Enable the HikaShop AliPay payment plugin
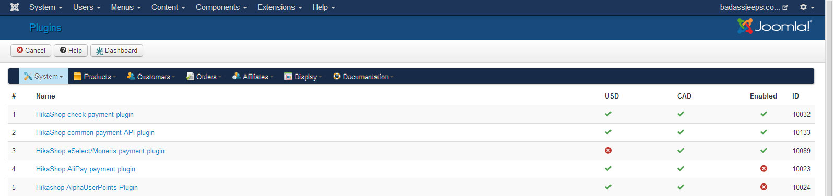Viewport: 833px width, 196px height. pos(764,169)
